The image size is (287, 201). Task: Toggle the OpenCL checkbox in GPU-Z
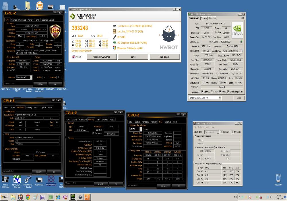point(202,92)
